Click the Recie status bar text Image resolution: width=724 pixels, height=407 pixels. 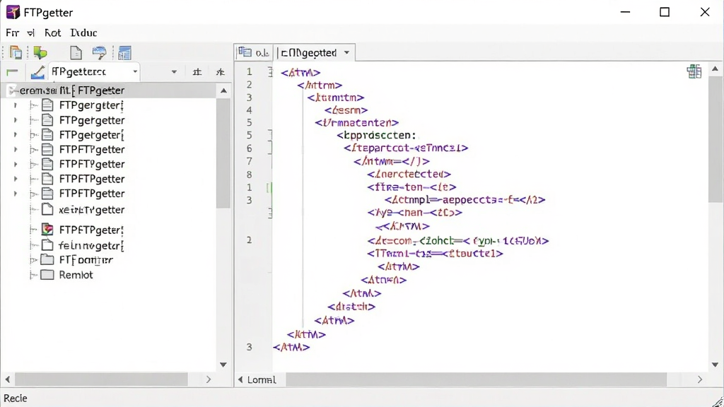(16, 399)
